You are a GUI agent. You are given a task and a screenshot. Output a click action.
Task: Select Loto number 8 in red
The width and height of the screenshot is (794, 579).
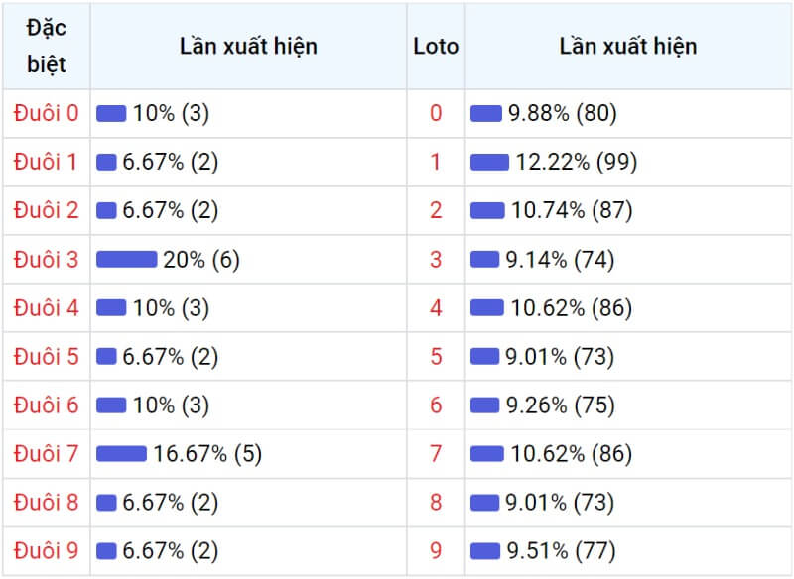(x=436, y=502)
